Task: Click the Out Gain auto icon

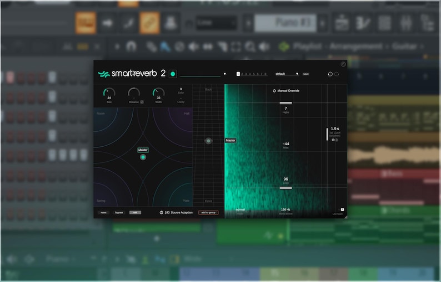Action: pyautogui.click(x=342, y=209)
